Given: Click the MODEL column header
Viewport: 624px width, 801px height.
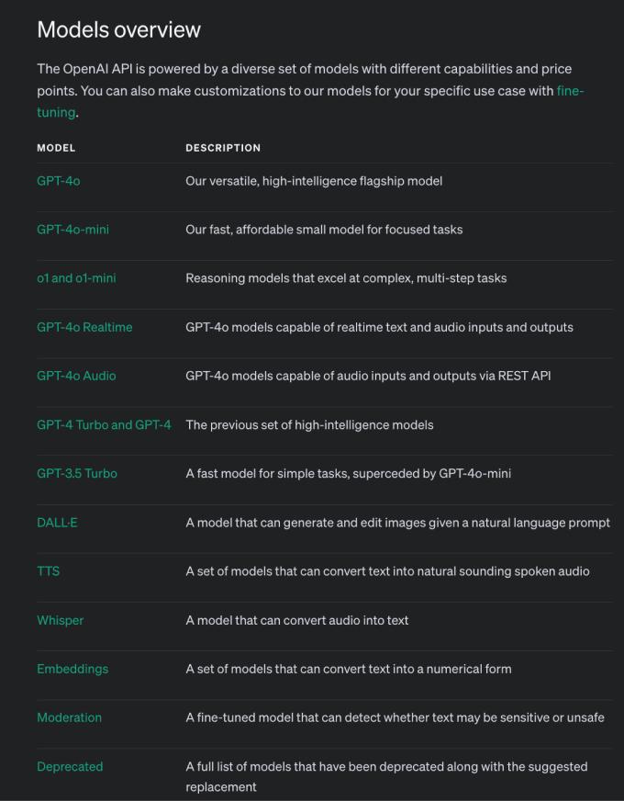Looking at the screenshot, I should [x=56, y=148].
